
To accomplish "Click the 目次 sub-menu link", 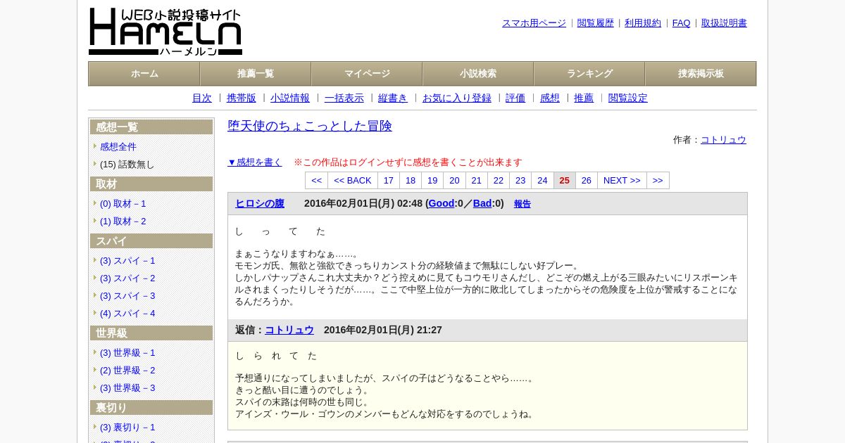I will click(x=202, y=98).
